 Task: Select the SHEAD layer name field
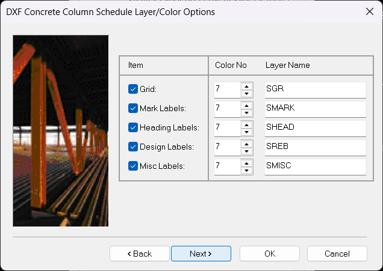(x=315, y=128)
